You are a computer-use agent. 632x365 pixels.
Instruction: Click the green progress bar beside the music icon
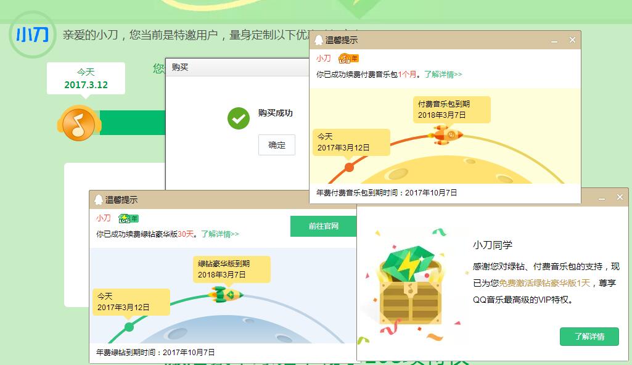133,123
